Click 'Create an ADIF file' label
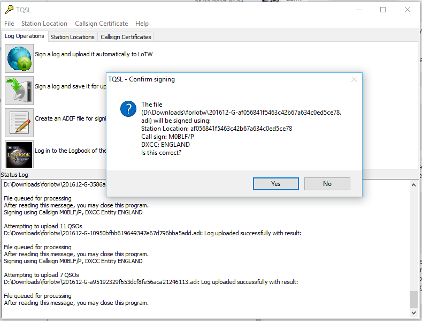 coord(71,118)
